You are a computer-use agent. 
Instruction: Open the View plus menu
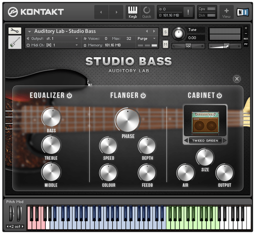[x=226, y=12]
